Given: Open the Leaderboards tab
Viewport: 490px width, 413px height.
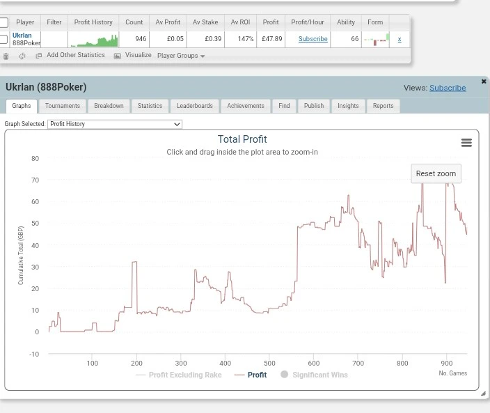Looking at the screenshot, I should tap(194, 106).
